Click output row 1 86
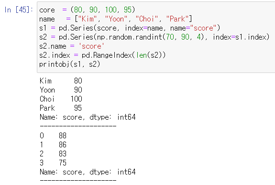 (53, 144)
